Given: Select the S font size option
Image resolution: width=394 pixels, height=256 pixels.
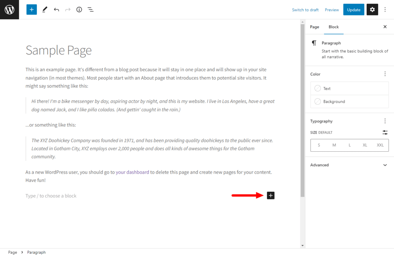Looking at the screenshot, I should (x=319, y=145).
